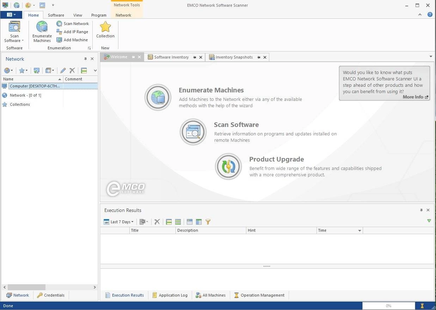Viewport: 436px width, 310px height.
Task: Open the Operation Management tab
Action: 259,295
